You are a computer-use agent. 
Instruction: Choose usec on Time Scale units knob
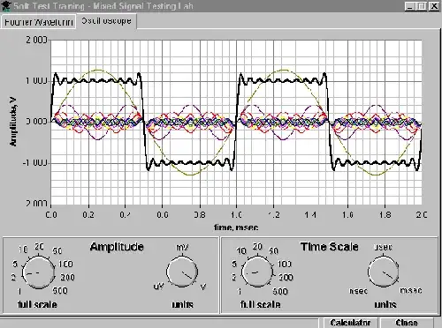383,247
